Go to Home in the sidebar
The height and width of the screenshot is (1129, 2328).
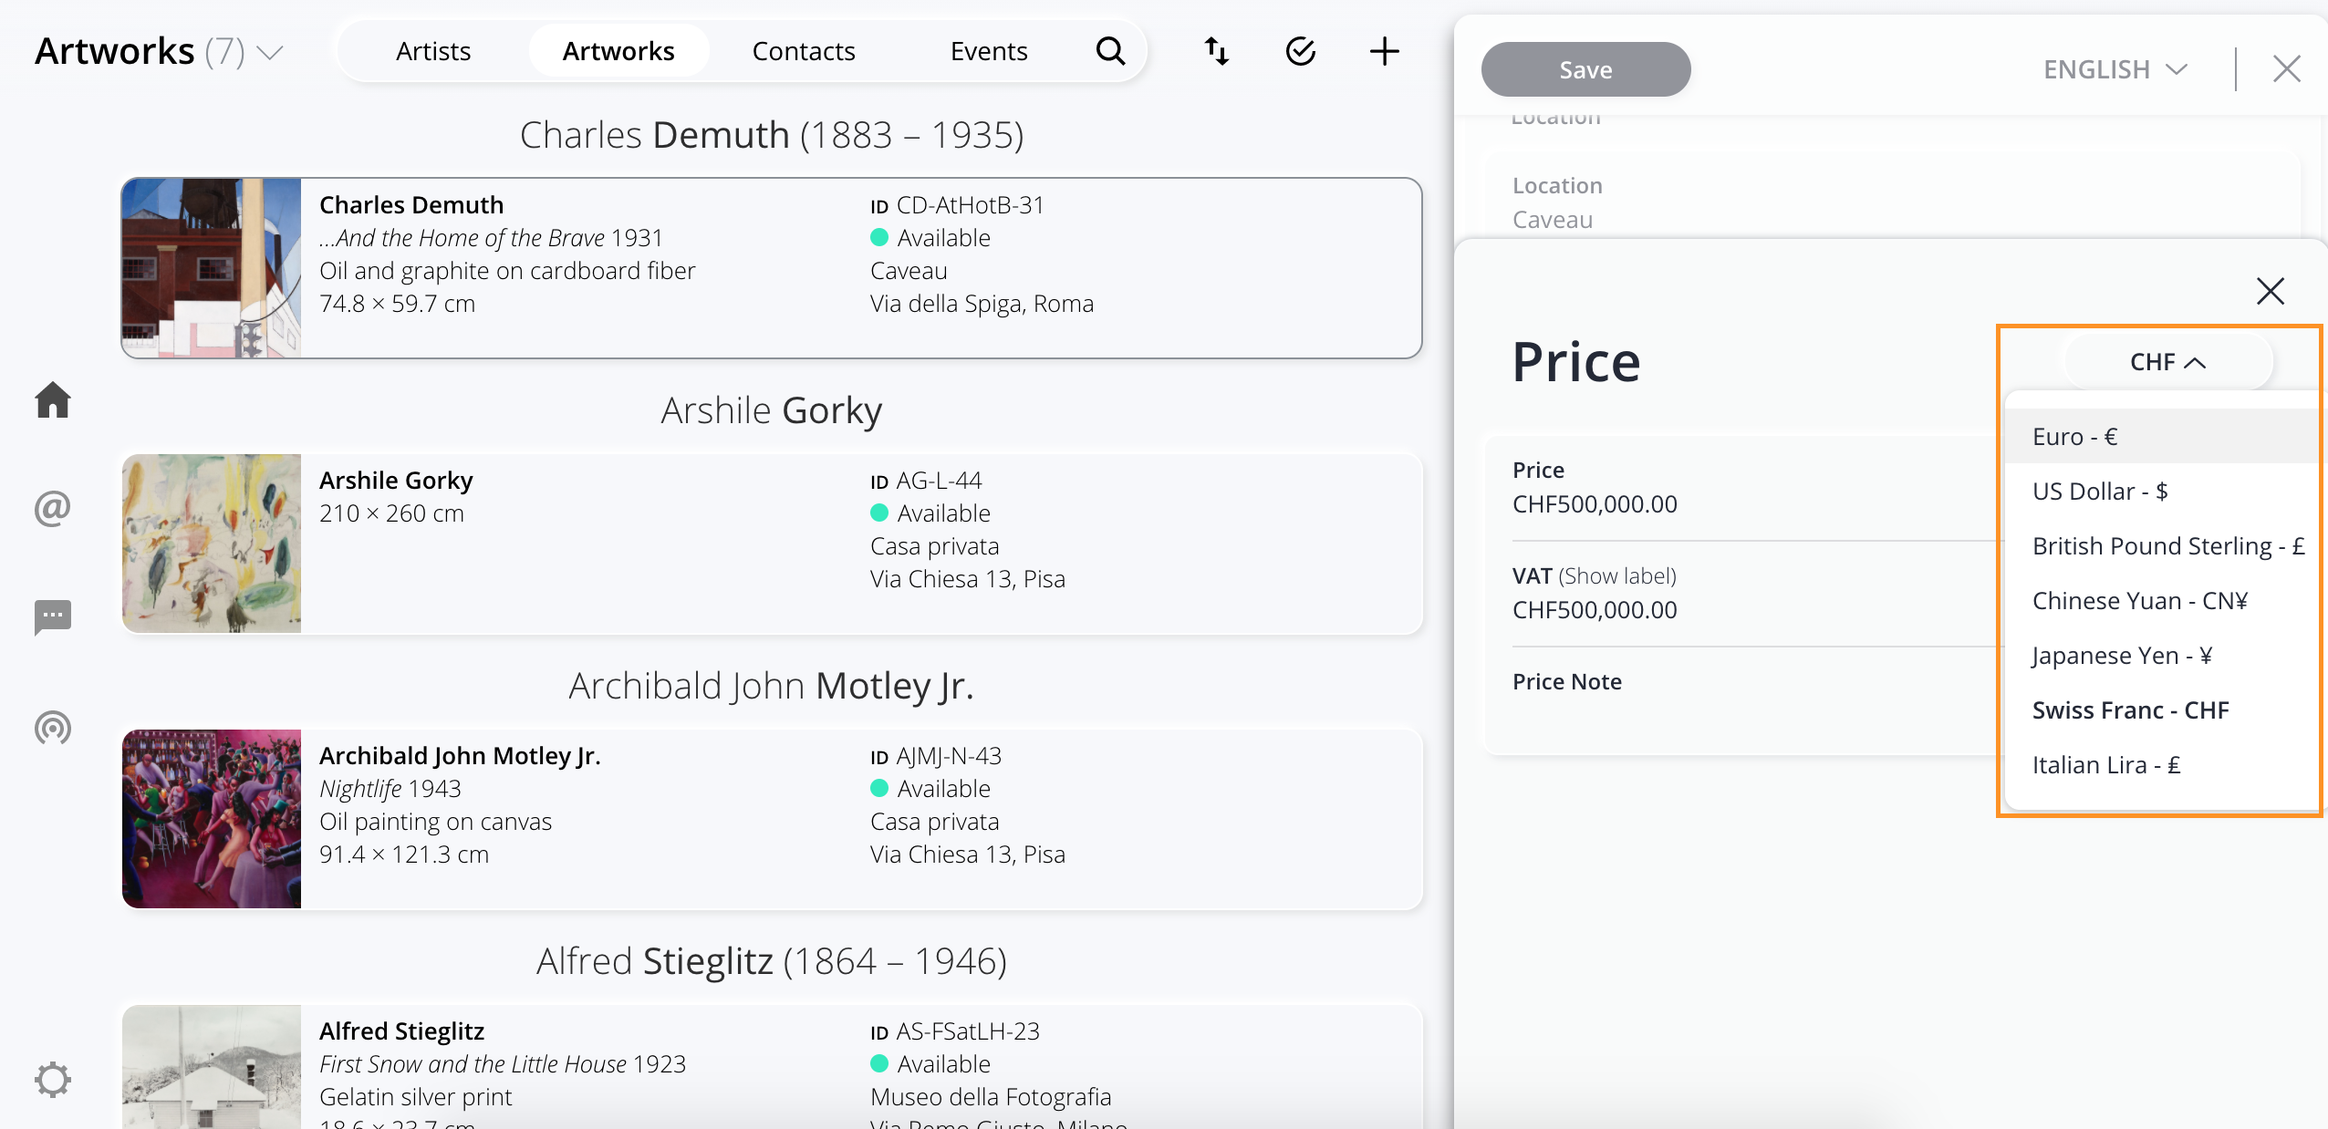pyautogui.click(x=53, y=399)
